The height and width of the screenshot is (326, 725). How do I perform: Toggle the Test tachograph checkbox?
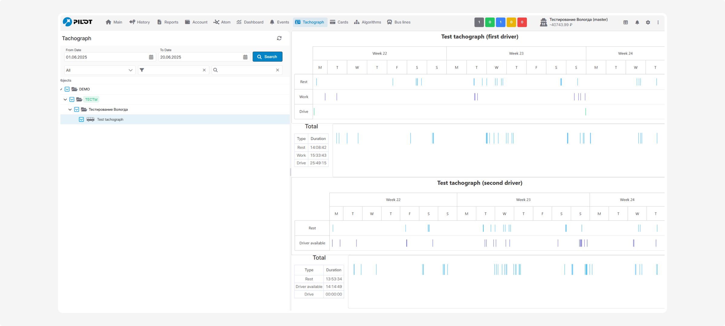pyautogui.click(x=81, y=120)
